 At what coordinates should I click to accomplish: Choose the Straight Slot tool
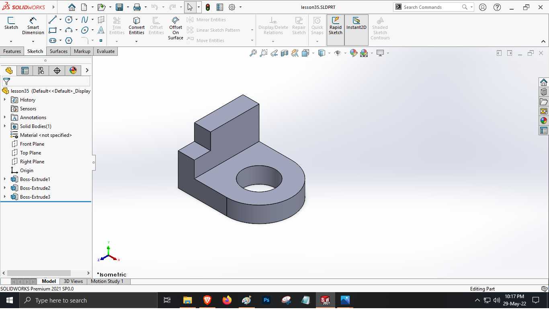tap(53, 41)
